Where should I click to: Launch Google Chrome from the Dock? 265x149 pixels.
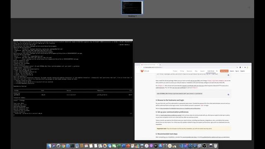[x=63, y=146]
